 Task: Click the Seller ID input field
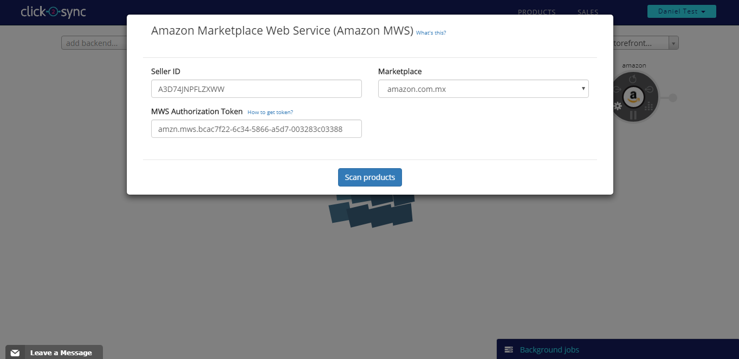(256, 89)
